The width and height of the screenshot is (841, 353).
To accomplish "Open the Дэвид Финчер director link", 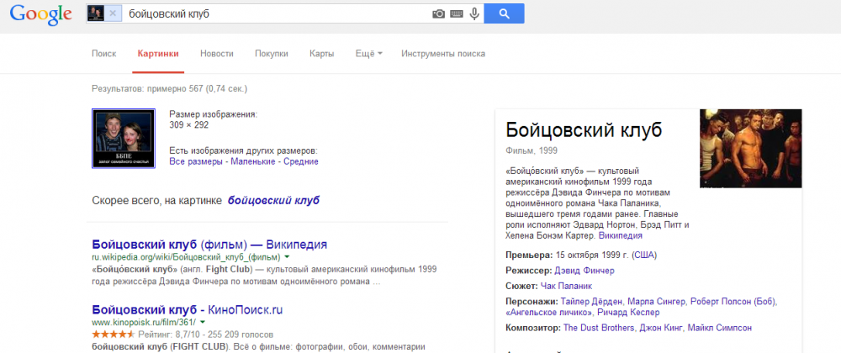I will [584, 271].
